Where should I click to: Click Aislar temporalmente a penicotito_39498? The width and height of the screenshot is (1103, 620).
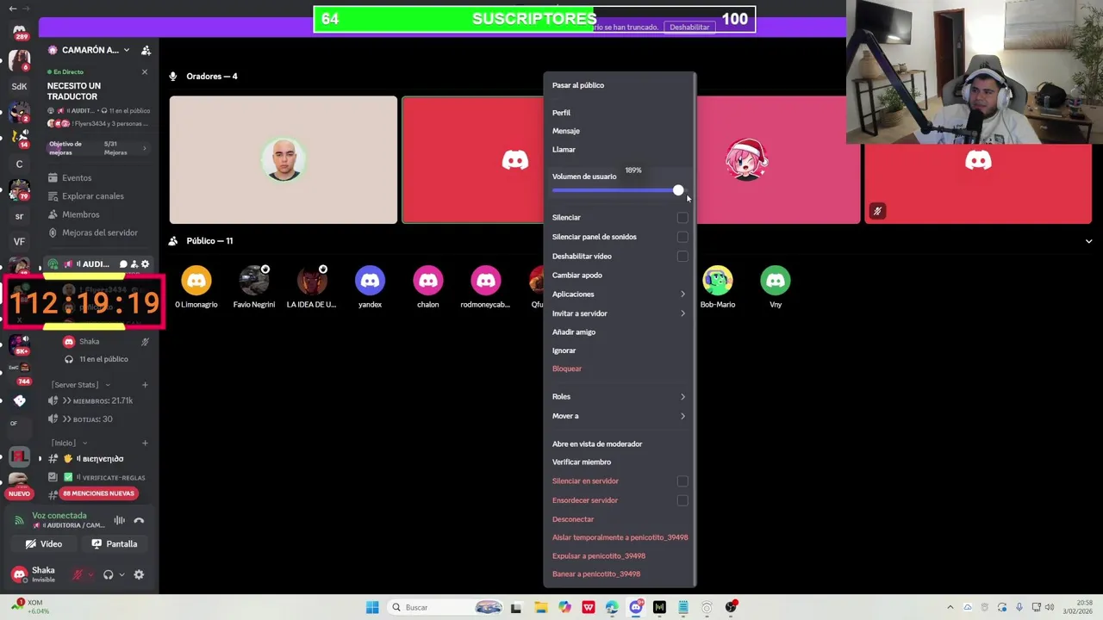click(619, 537)
